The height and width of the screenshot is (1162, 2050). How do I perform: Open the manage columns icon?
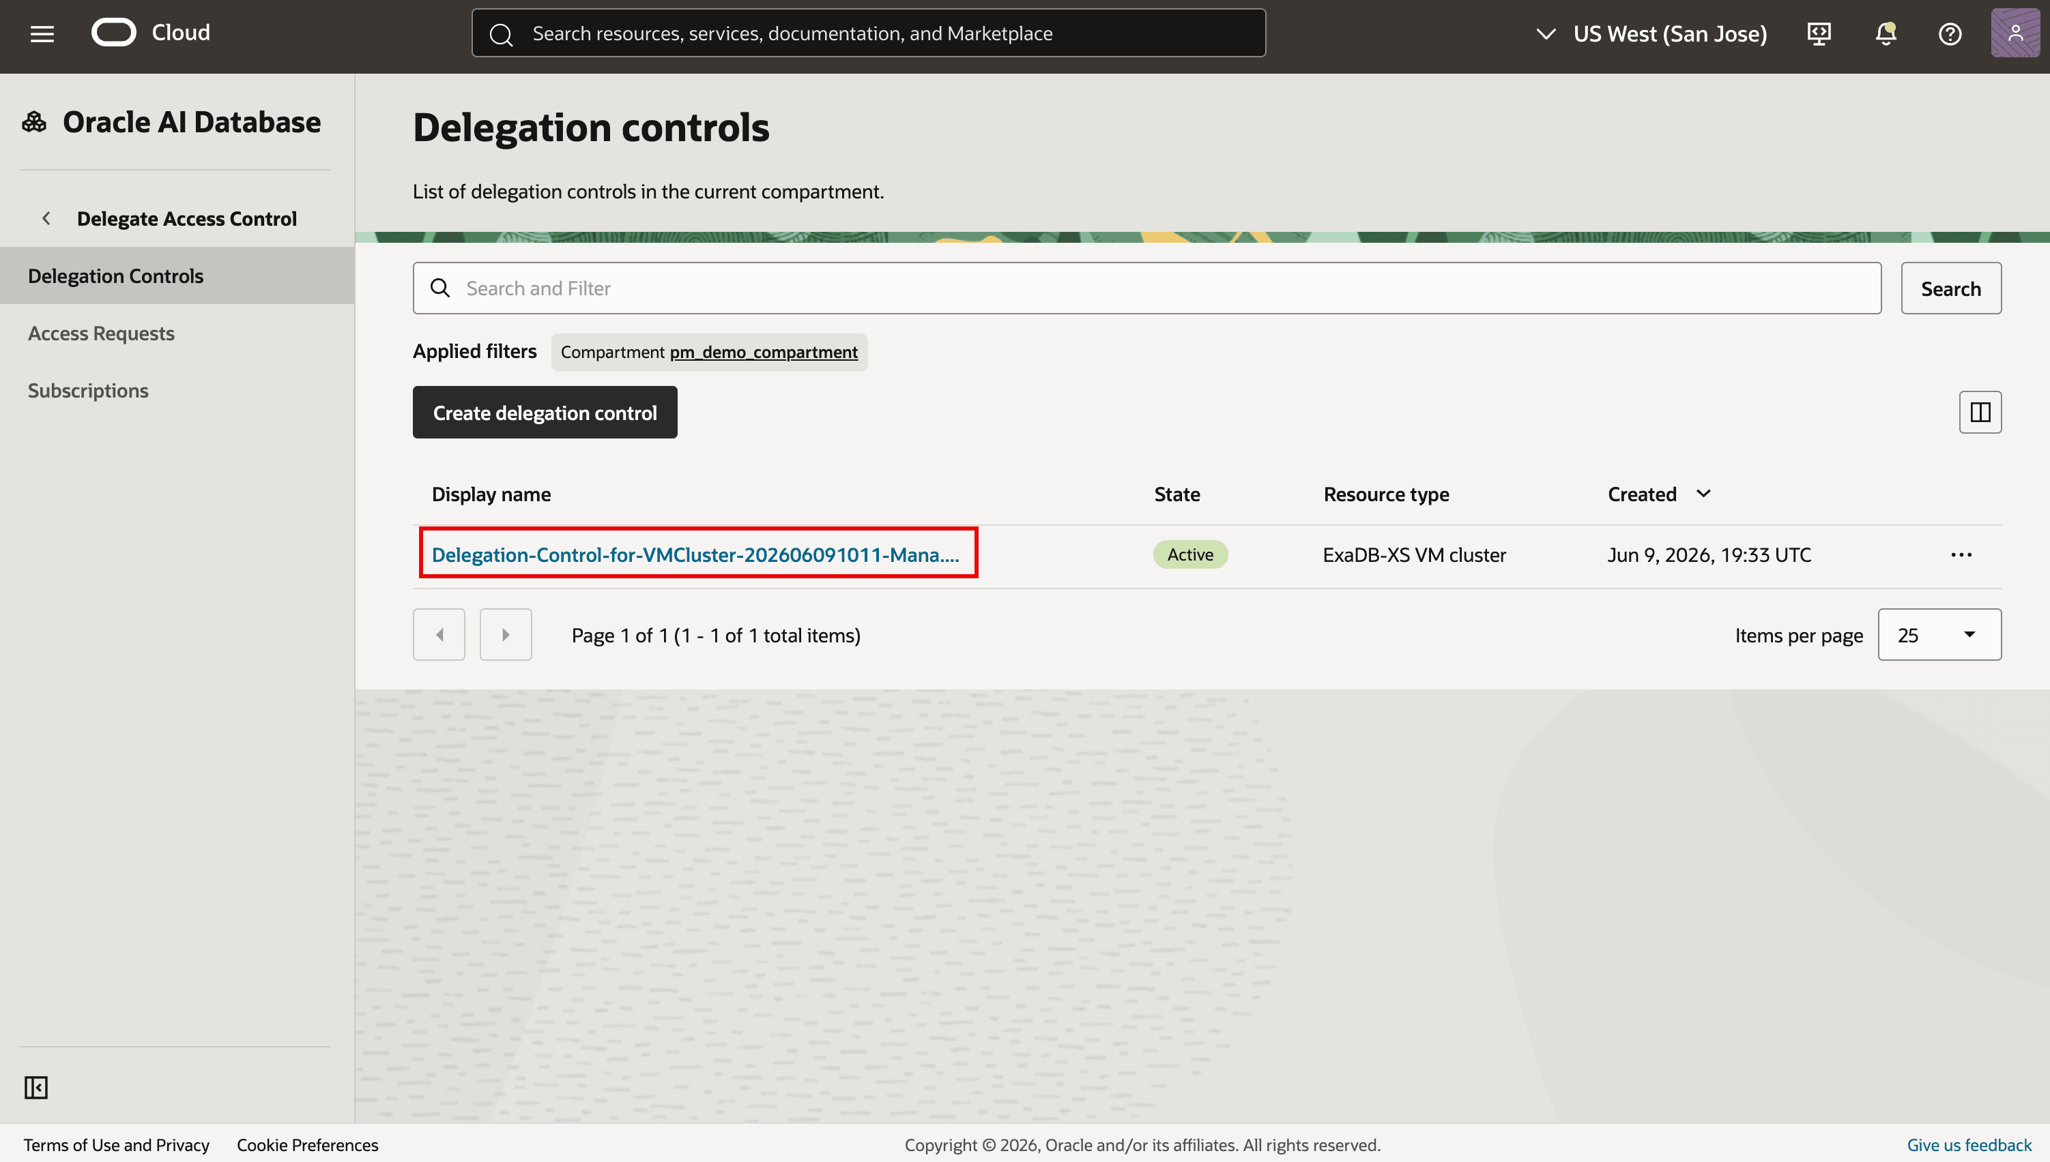[x=1980, y=412]
